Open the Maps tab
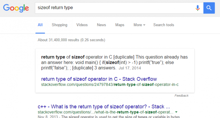The height and width of the screenshot is (118, 220). coord(120,25)
